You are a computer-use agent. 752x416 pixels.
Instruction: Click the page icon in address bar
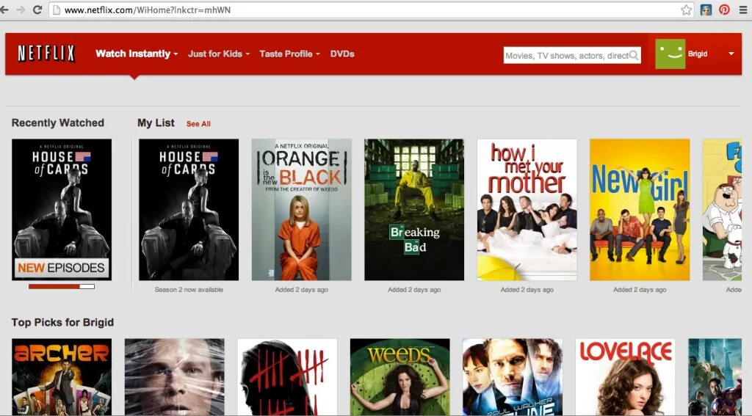[x=56, y=10]
